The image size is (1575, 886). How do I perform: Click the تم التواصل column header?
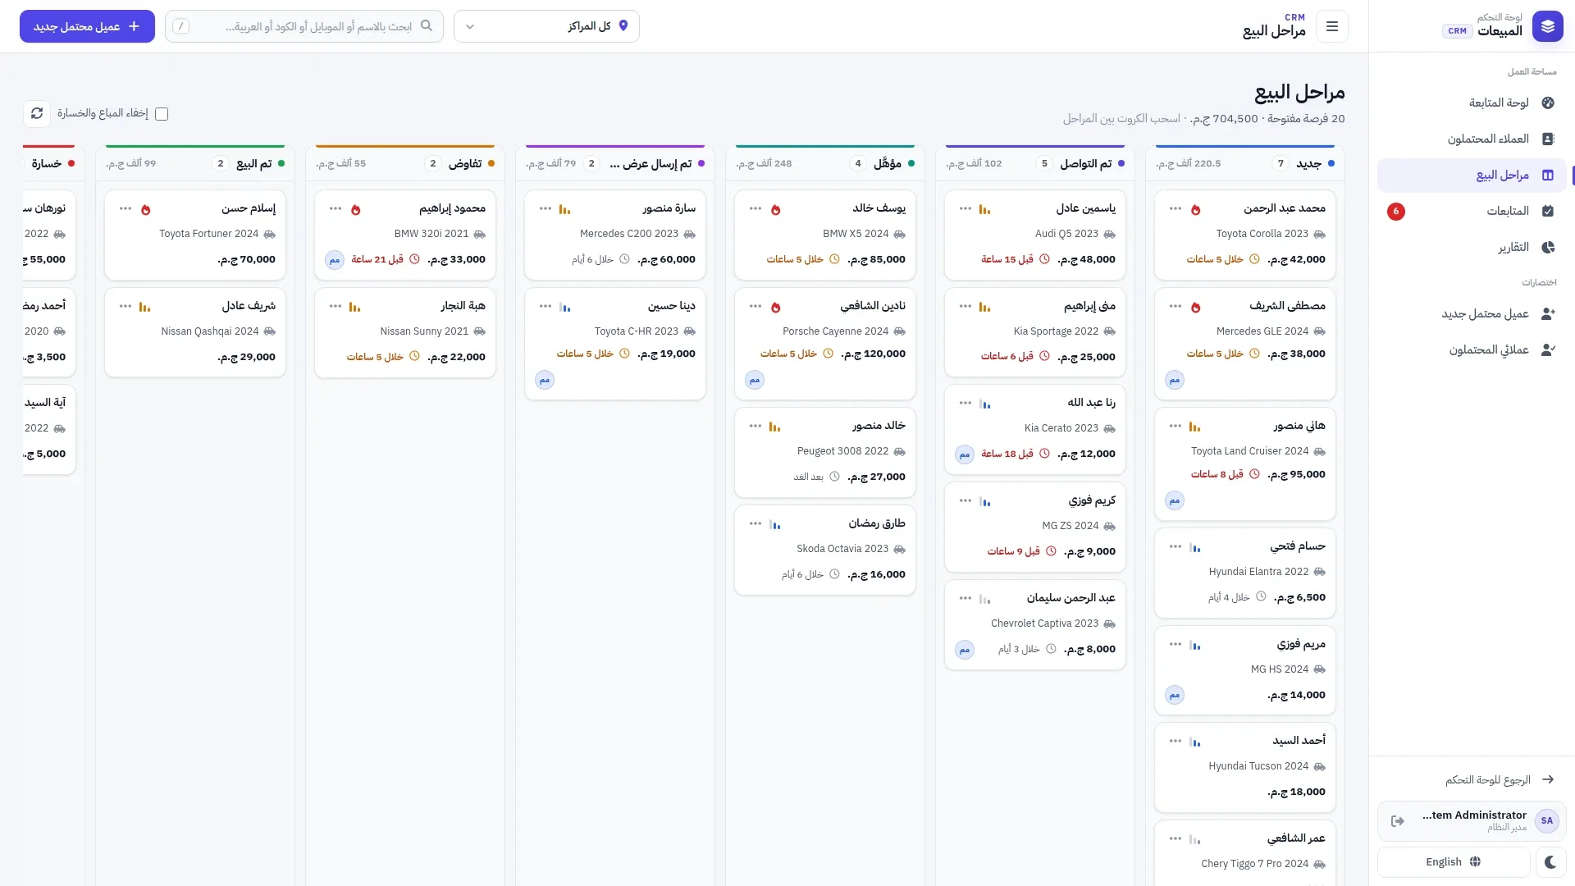pos(1035,163)
